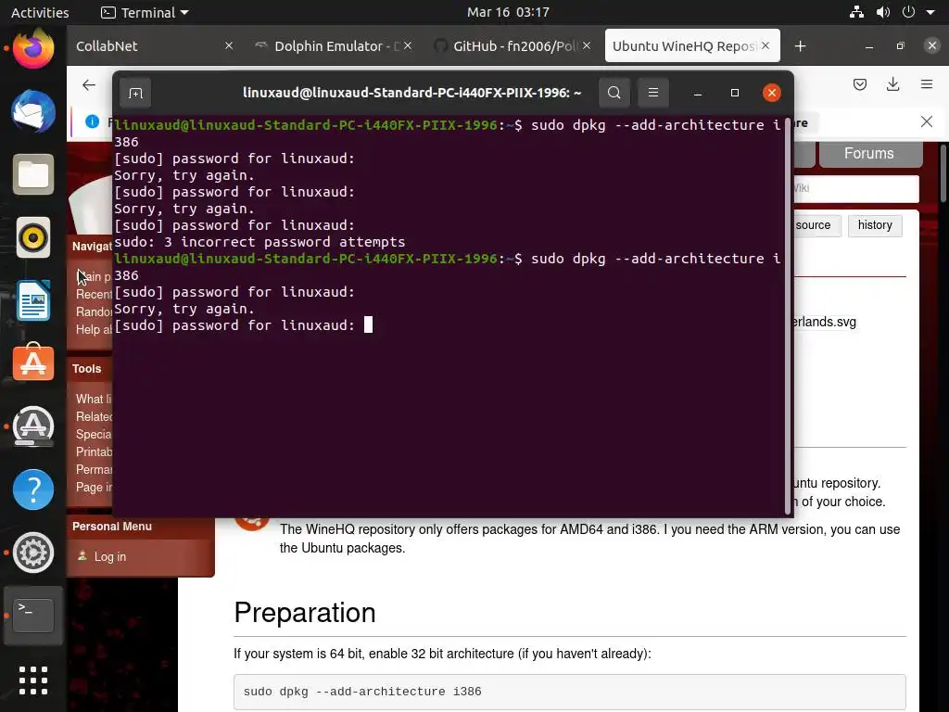Open the network status indicator
This screenshot has width=949, height=712.
pyautogui.click(x=856, y=12)
